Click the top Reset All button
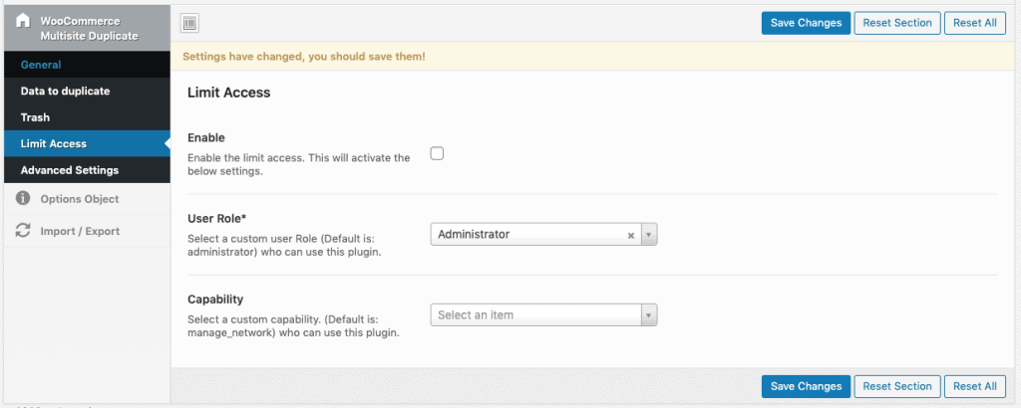The image size is (1021, 408). pos(974,23)
